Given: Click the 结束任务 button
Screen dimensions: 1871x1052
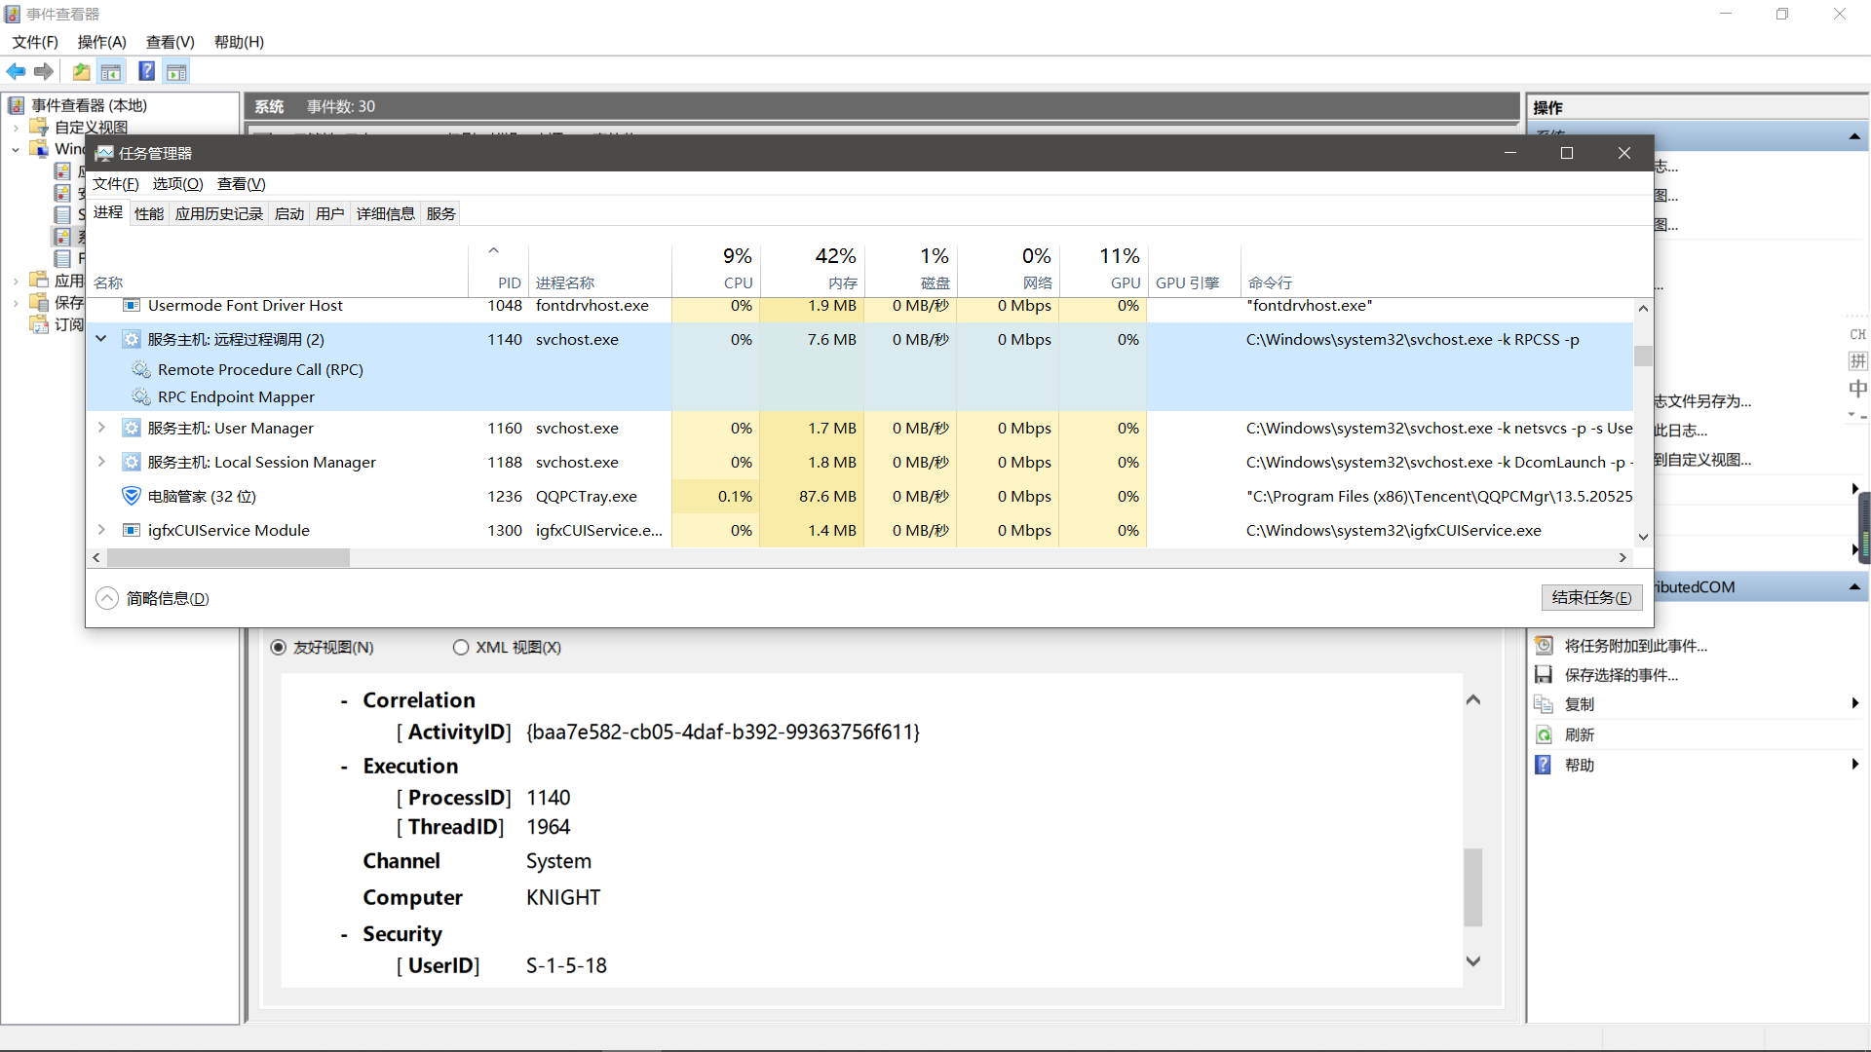Looking at the screenshot, I should [1591, 597].
